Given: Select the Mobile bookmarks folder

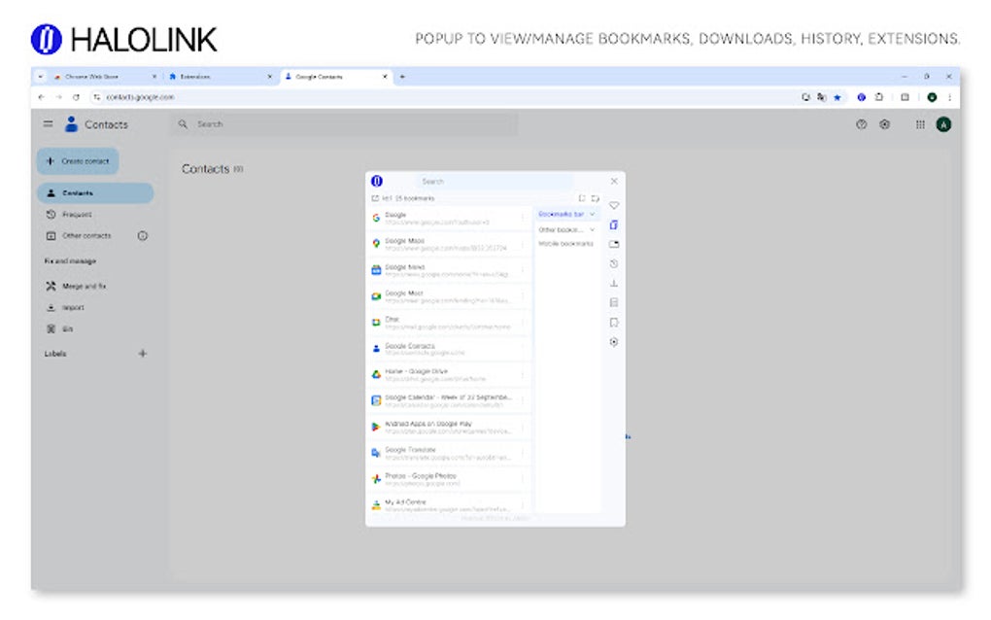Looking at the screenshot, I should (565, 243).
